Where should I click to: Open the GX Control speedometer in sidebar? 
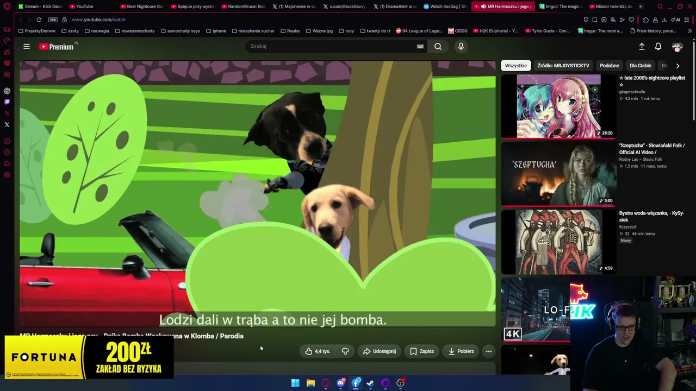7,41
